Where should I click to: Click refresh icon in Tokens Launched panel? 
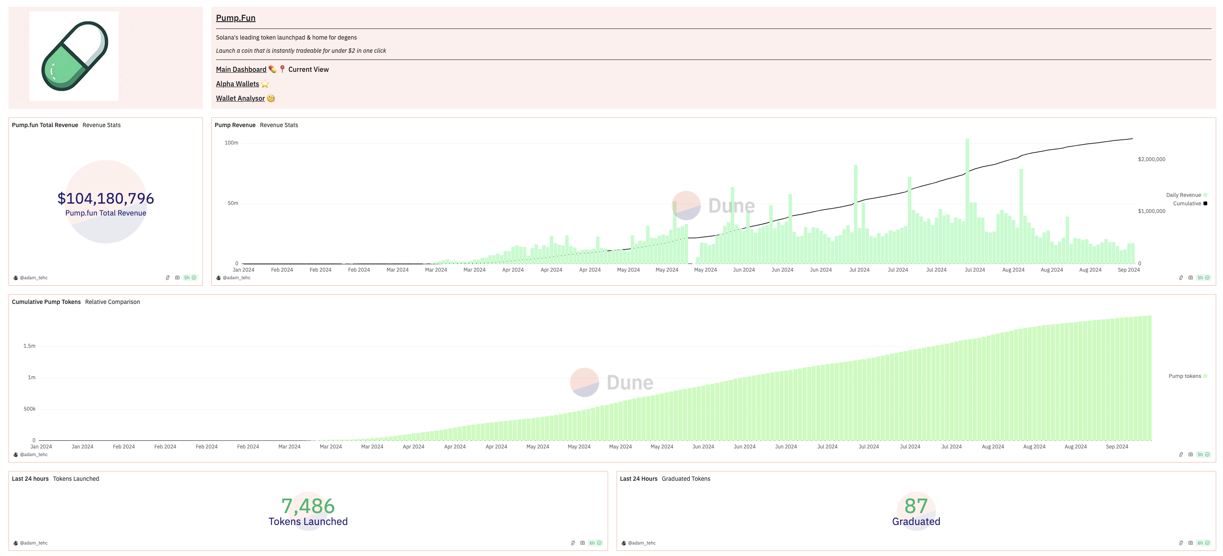click(x=572, y=543)
